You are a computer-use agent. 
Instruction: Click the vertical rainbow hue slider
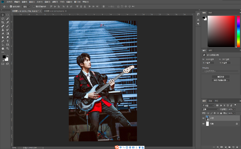point(238,31)
